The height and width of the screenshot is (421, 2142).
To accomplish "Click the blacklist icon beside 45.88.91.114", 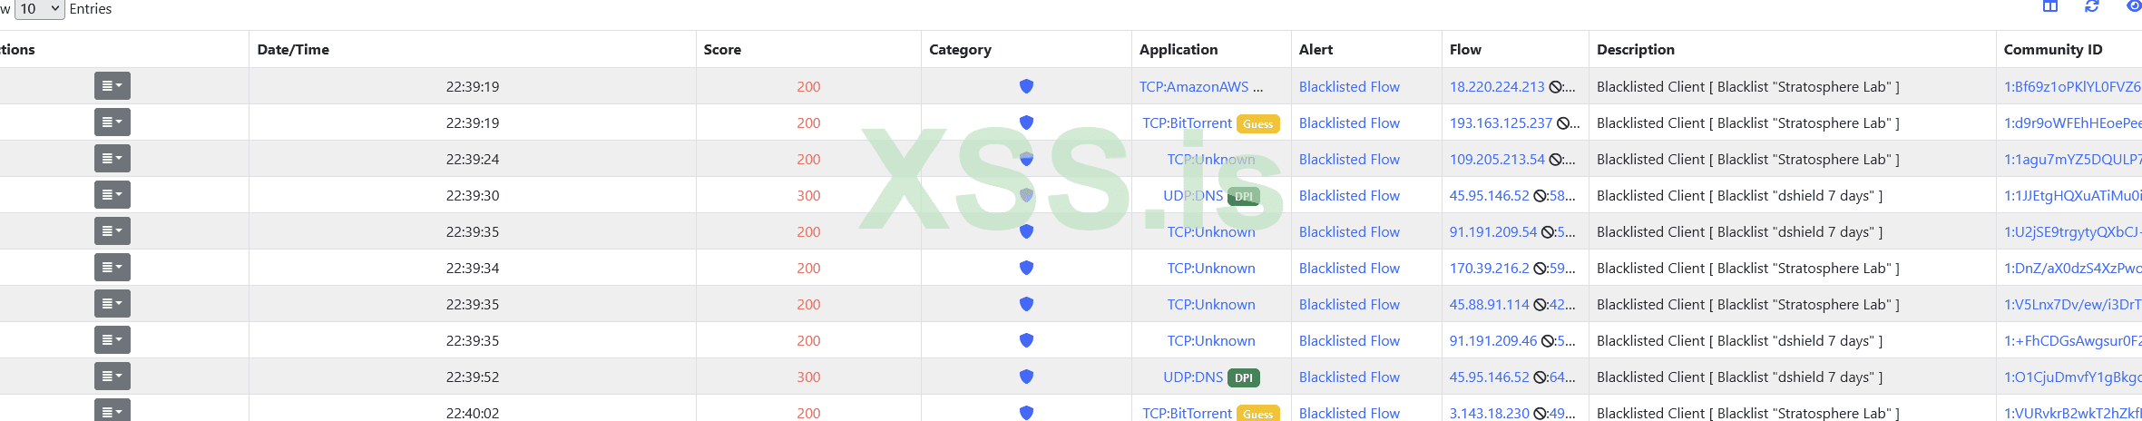I will pyautogui.click(x=1540, y=305).
